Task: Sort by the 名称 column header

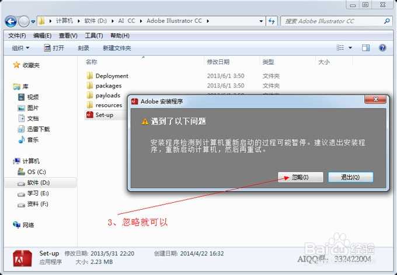Action: [x=92, y=62]
